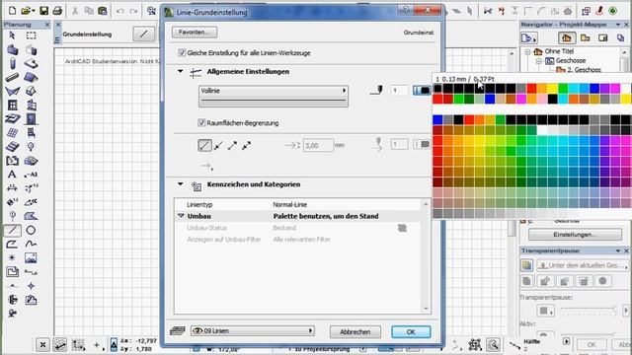Open Transparentpause panel menu arrow
Viewport: 632px width, 355px height.
[618, 250]
